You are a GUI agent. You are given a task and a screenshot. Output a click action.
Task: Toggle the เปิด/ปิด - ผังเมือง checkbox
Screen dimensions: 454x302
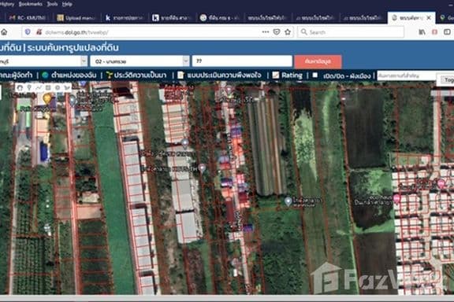pyautogui.click(x=315, y=75)
